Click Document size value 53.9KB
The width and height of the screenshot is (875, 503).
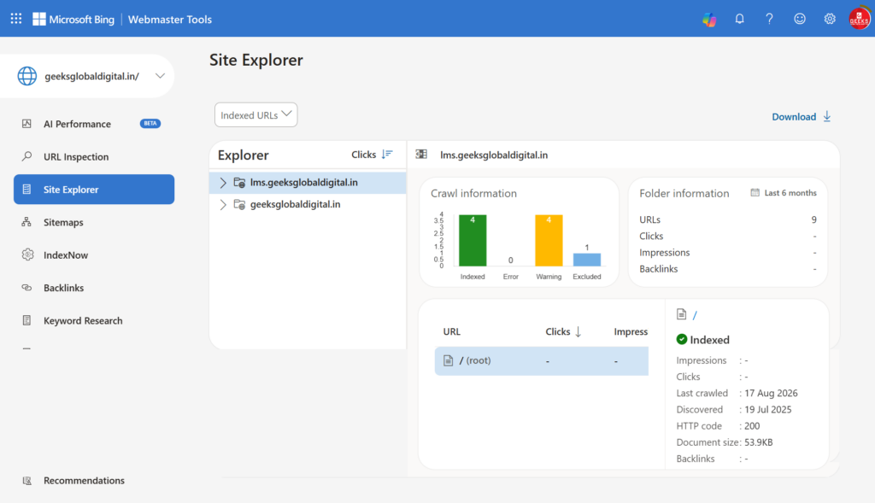[x=759, y=442]
